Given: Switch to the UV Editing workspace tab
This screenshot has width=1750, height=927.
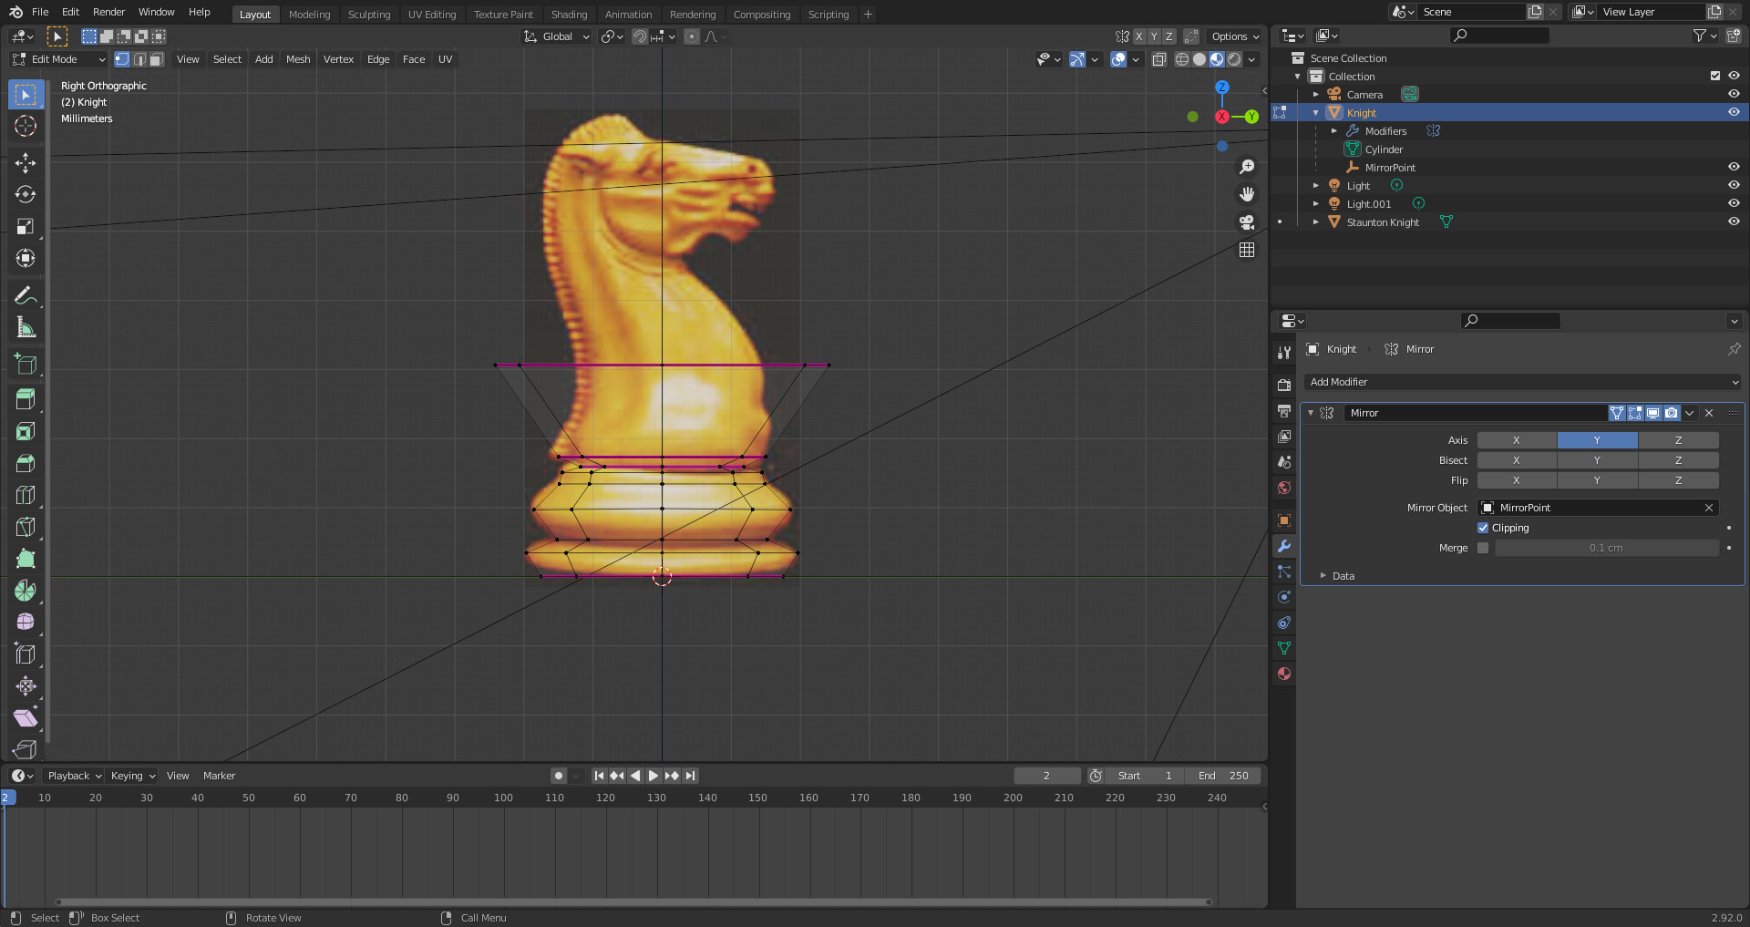Looking at the screenshot, I should (x=432, y=15).
